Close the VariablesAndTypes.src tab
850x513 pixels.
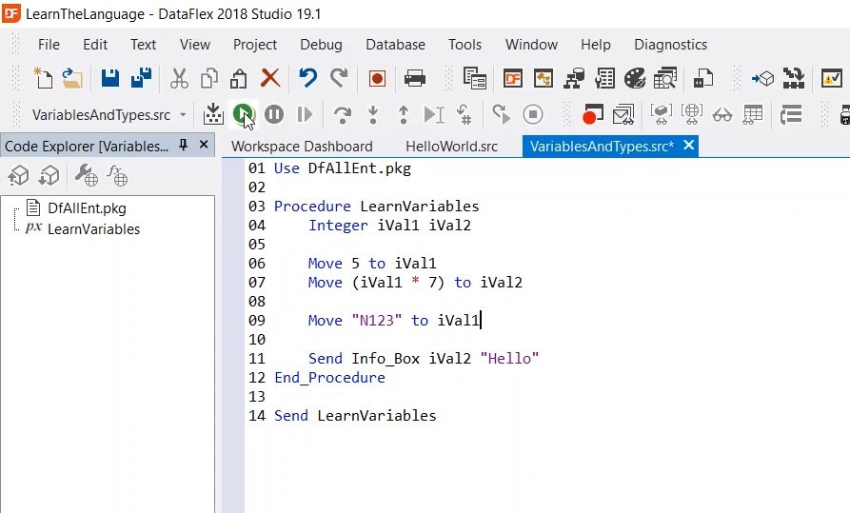689,146
